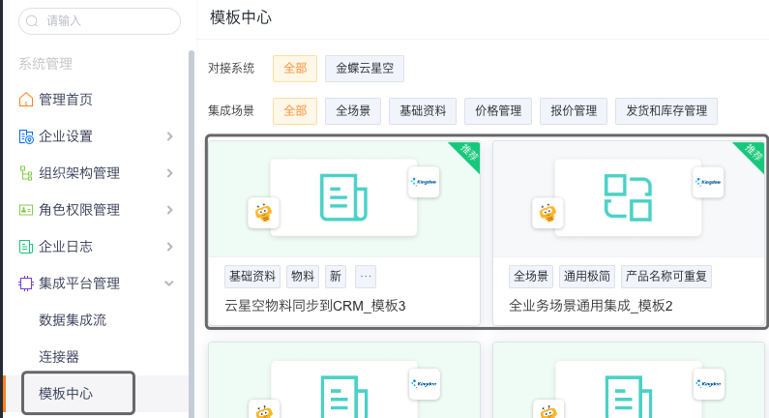Click the 角色权限管理 ID card icon
The width and height of the screenshot is (769, 418).
click(x=26, y=210)
